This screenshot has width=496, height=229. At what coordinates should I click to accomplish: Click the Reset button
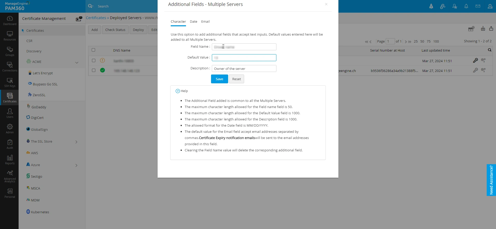point(236,79)
